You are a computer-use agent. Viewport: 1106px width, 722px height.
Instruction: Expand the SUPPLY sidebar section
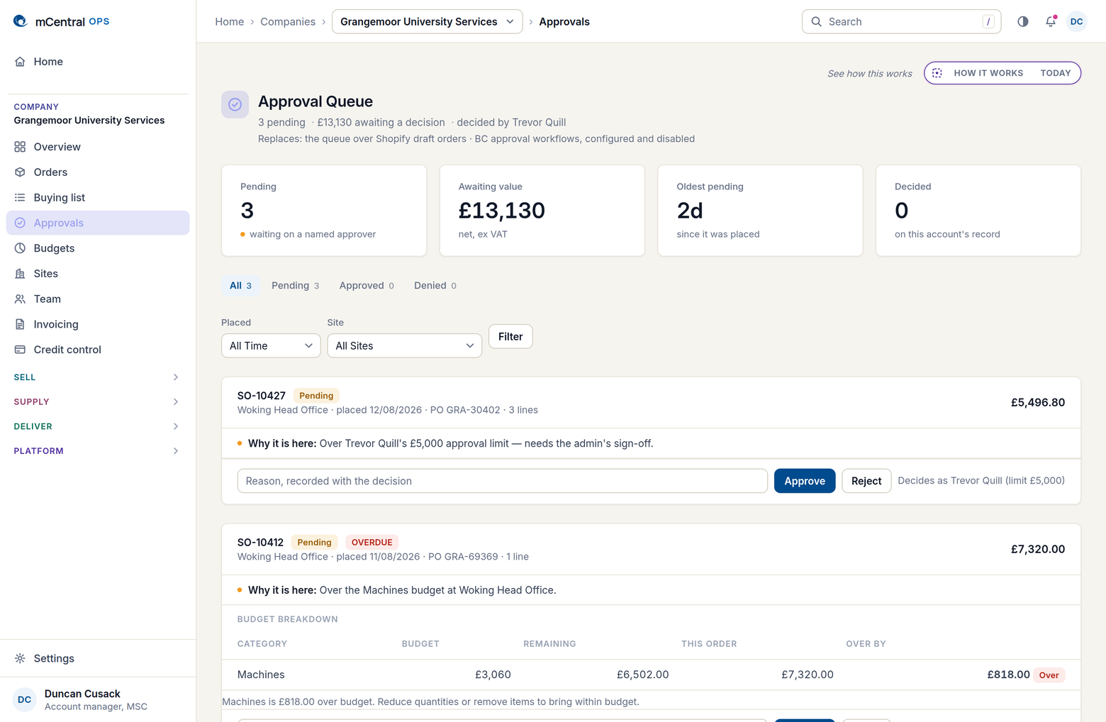[x=98, y=402]
